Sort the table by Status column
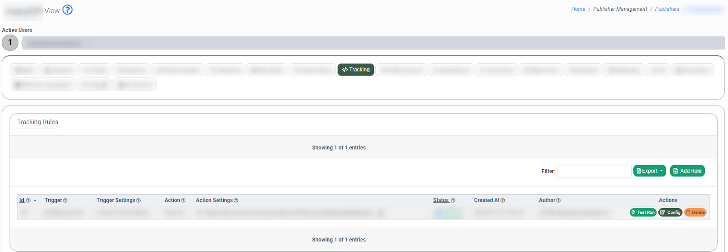This screenshot has height=252, width=728. [x=440, y=200]
